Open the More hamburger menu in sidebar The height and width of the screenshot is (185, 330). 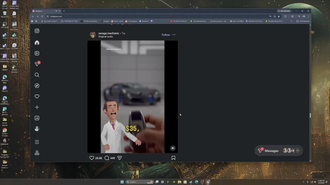tap(37, 142)
